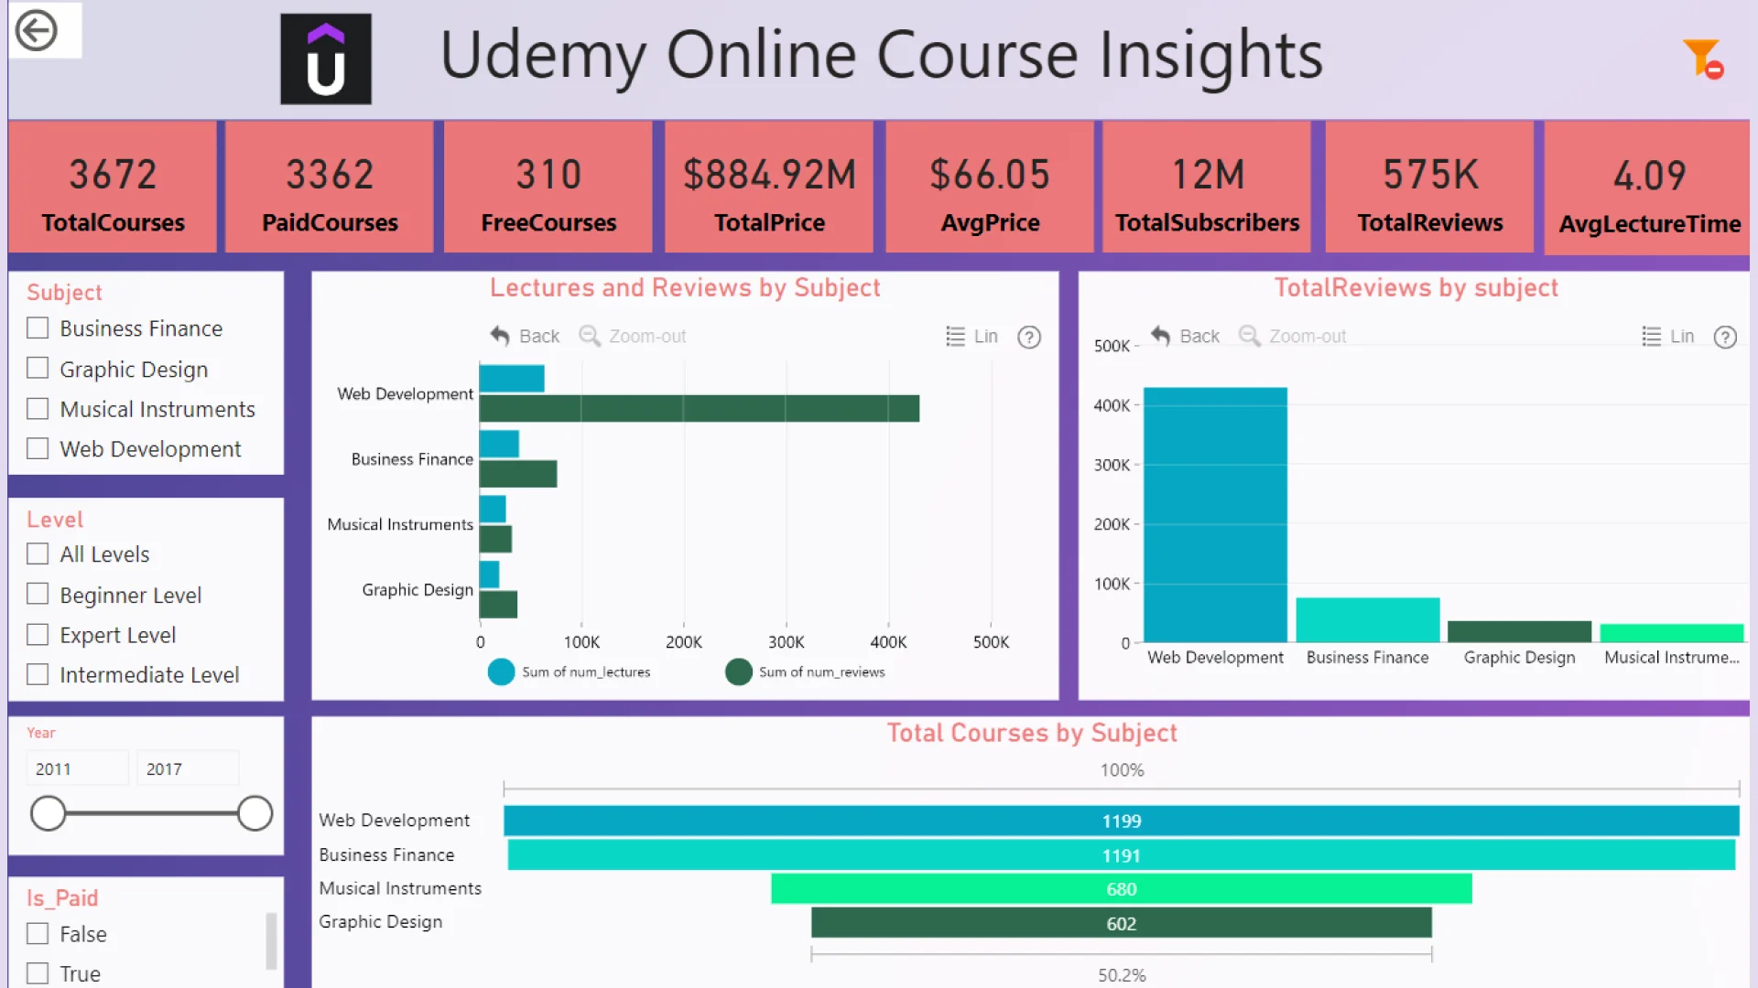Check True in Is_Paid filter
Image resolution: width=1758 pixels, height=988 pixels.
38,972
